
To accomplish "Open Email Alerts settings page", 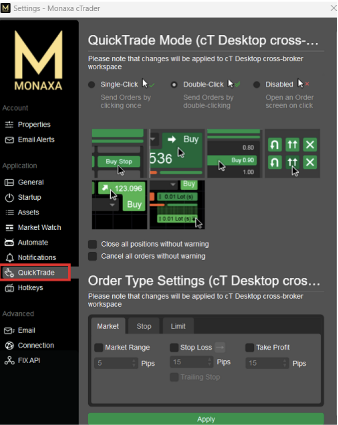I will (36, 139).
